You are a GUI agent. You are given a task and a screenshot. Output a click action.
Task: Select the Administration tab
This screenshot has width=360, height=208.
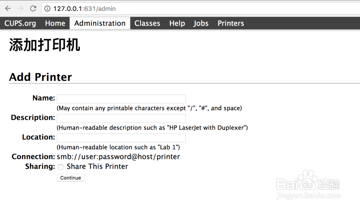point(100,23)
